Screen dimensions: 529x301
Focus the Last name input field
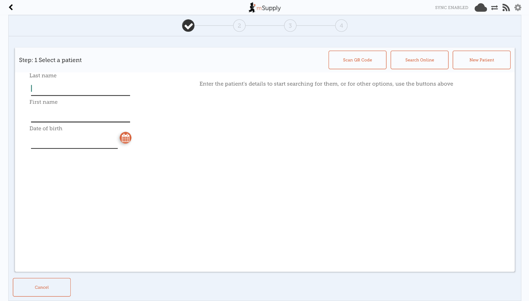80,89
